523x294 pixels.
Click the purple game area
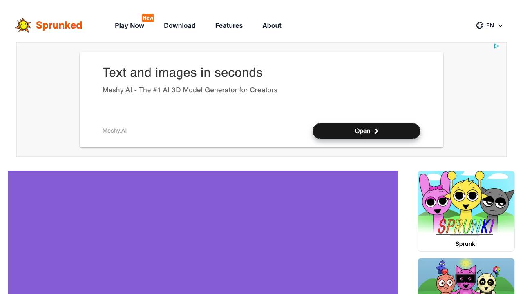(x=203, y=232)
